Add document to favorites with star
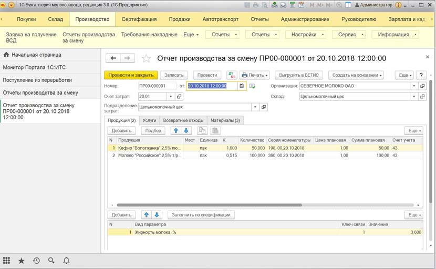The width and height of the screenshot is (436, 269). 147,58
